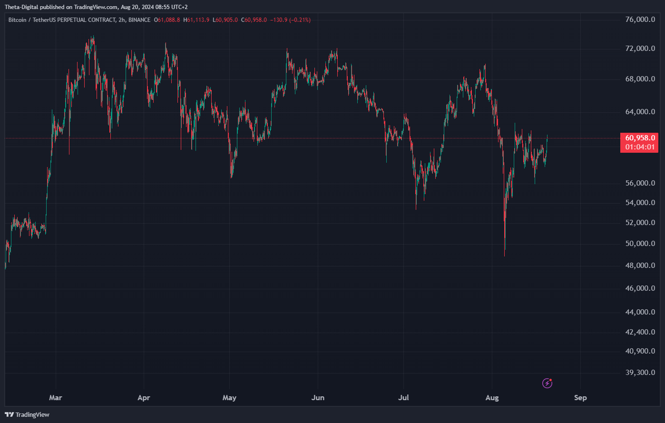Click the 54,000.0 price axis label
The height and width of the screenshot is (423, 665).
click(640, 203)
